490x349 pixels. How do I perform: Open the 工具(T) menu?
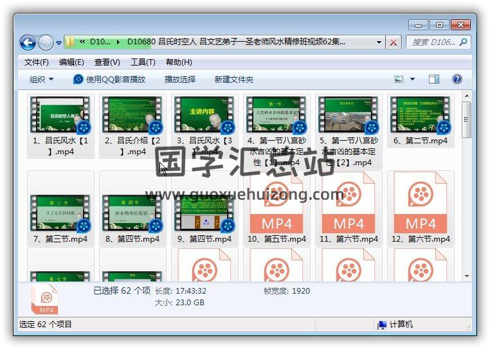(x=143, y=62)
